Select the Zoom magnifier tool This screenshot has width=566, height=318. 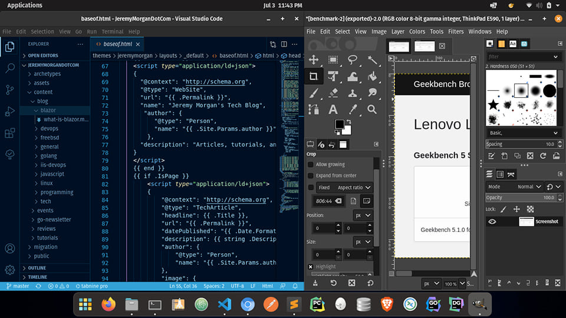pyautogui.click(x=372, y=110)
